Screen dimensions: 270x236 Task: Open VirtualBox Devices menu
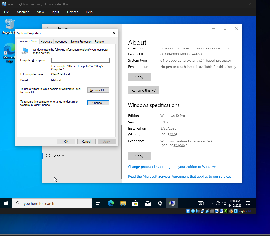(x=73, y=12)
